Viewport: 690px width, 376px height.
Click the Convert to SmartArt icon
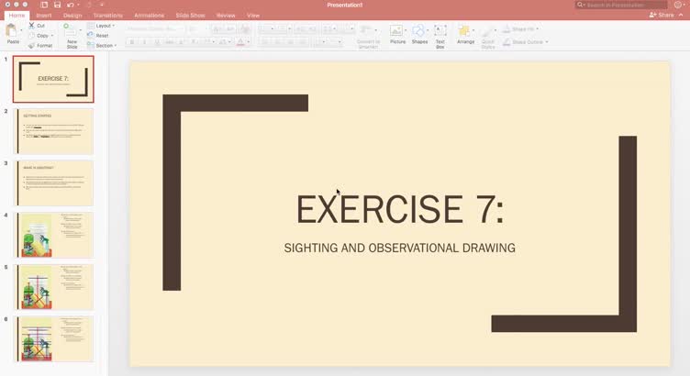click(366, 30)
